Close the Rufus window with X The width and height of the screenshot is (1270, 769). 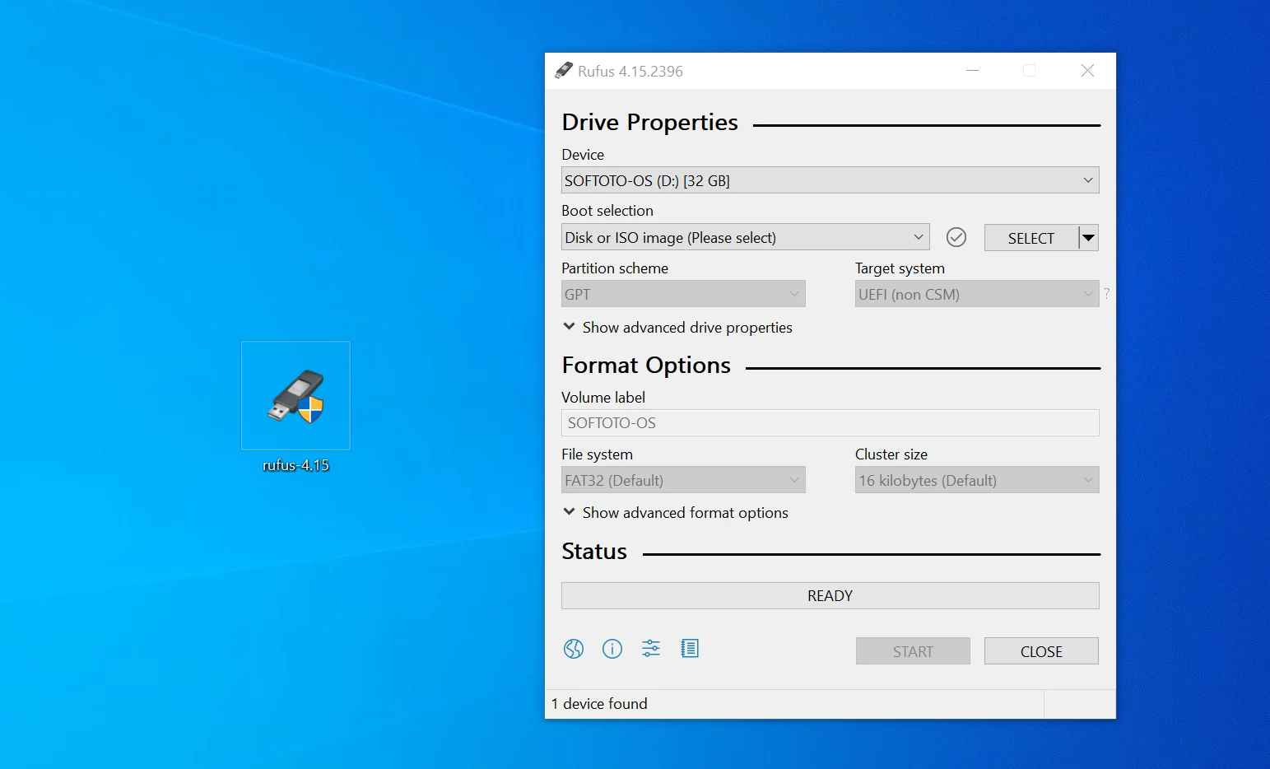coord(1087,71)
